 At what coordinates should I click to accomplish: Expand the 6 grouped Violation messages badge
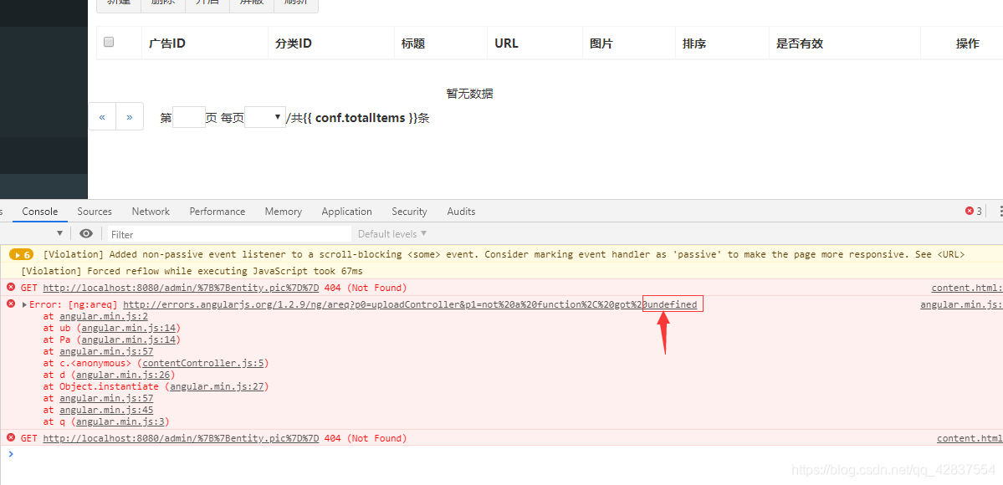21,254
